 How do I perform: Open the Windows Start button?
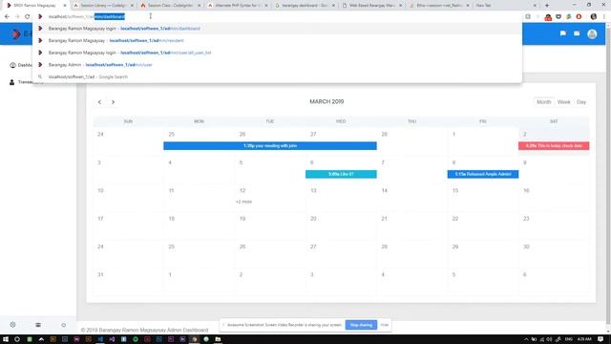(x=6, y=339)
